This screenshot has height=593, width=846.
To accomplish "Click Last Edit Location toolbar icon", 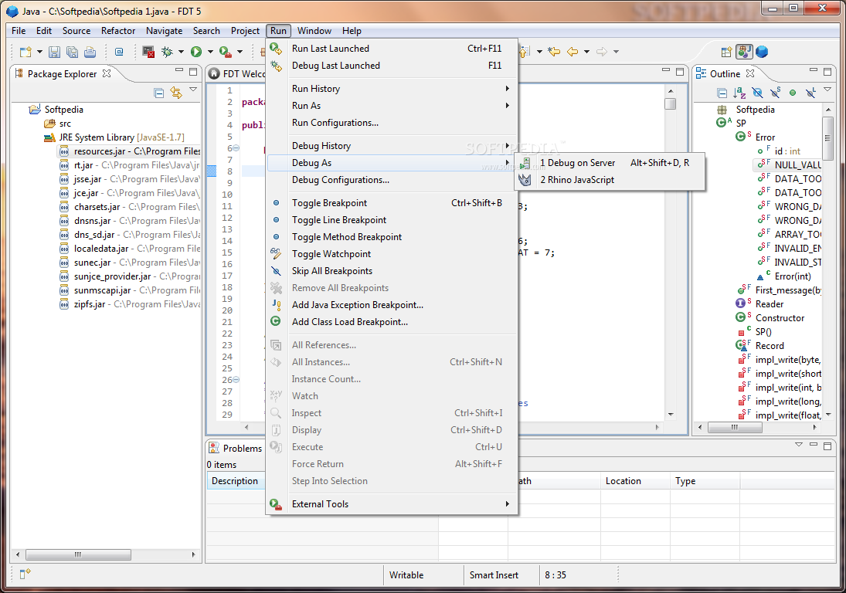I will [x=554, y=52].
